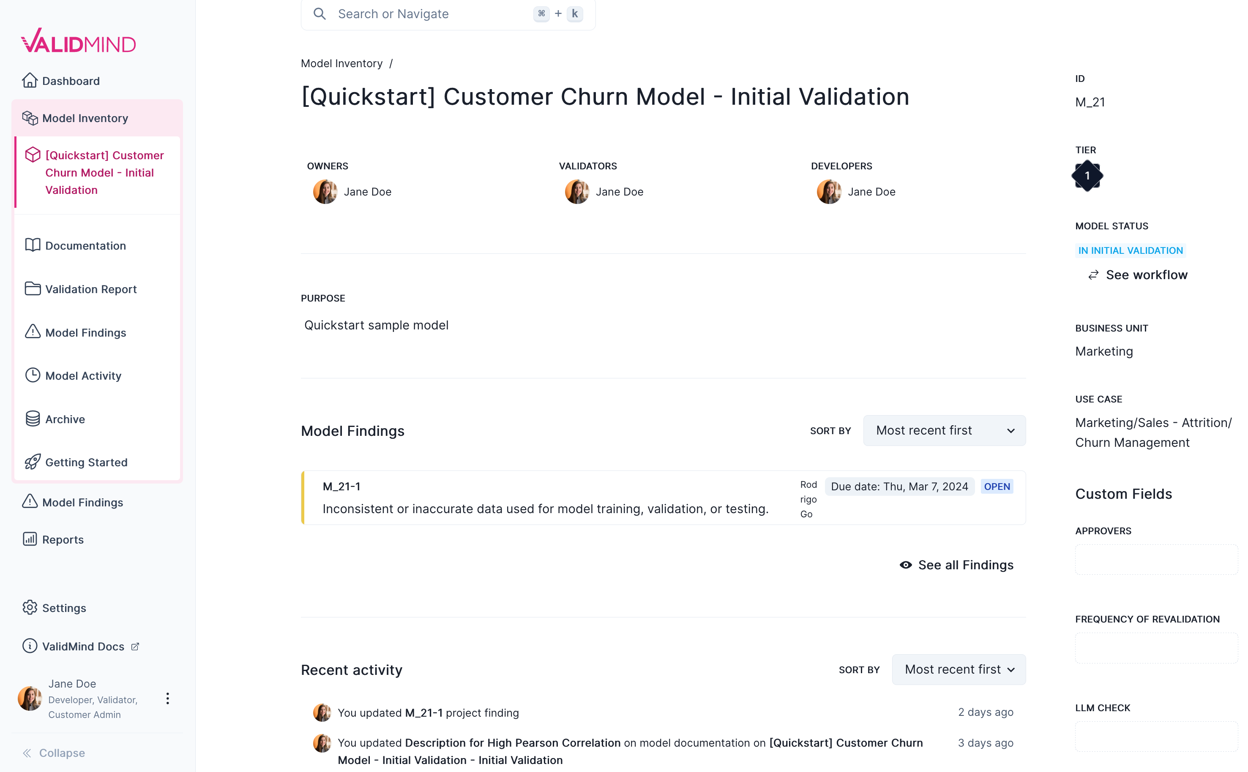
Task: Open the Validation Report folder
Action: pyautogui.click(x=90, y=289)
